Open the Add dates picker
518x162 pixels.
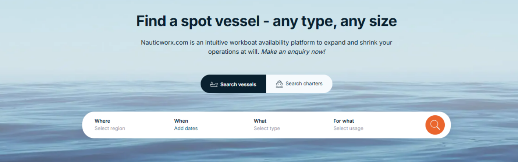pyautogui.click(x=186, y=128)
